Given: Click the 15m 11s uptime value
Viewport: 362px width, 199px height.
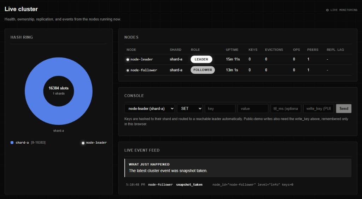Looking at the screenshot, I should coord(233,59).
